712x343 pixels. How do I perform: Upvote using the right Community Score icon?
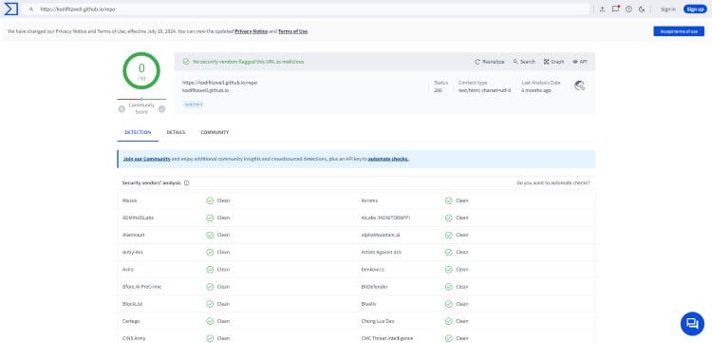(x=161, y=109)
